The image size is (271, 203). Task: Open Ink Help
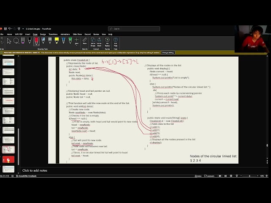point(116,42)
